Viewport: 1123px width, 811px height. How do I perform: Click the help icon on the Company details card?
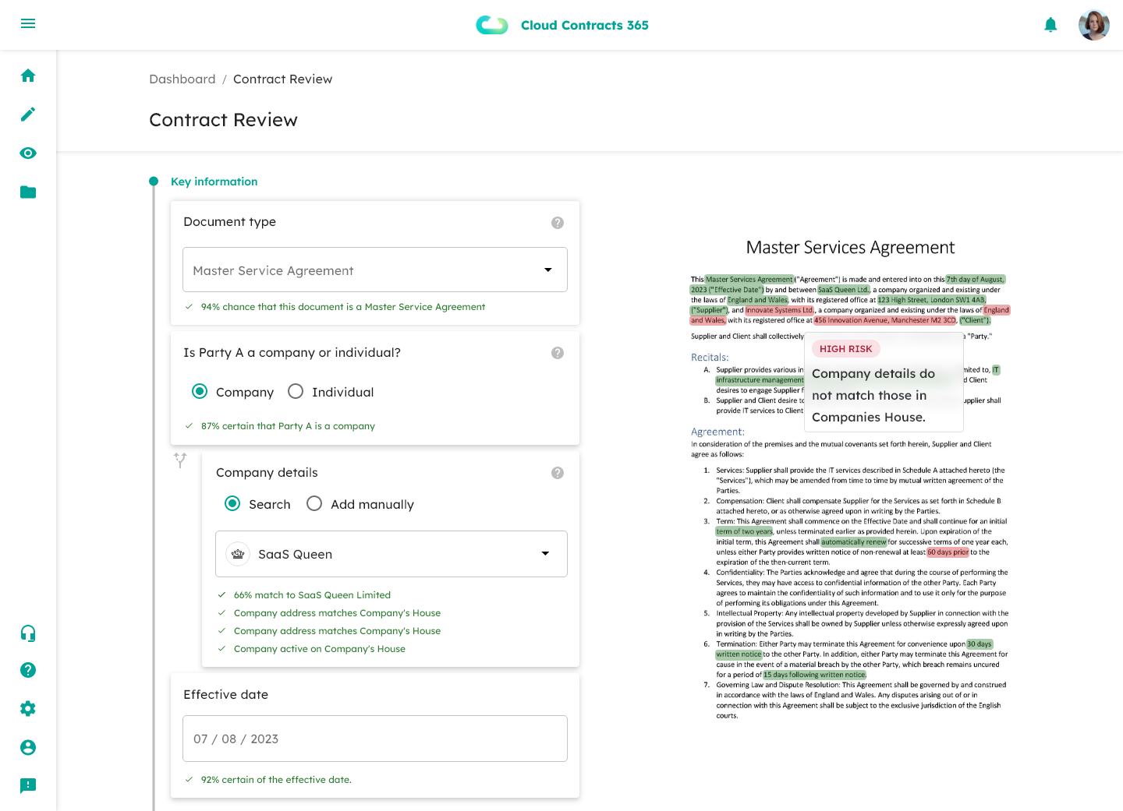pyautogui.click(x=558, y=473)
